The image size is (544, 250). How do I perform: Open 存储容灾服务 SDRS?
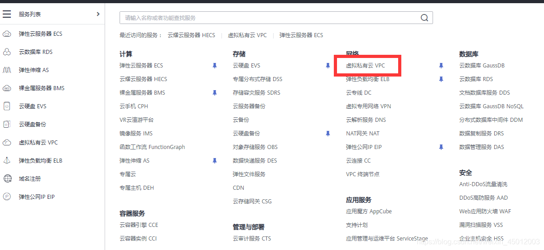[256, 93]
